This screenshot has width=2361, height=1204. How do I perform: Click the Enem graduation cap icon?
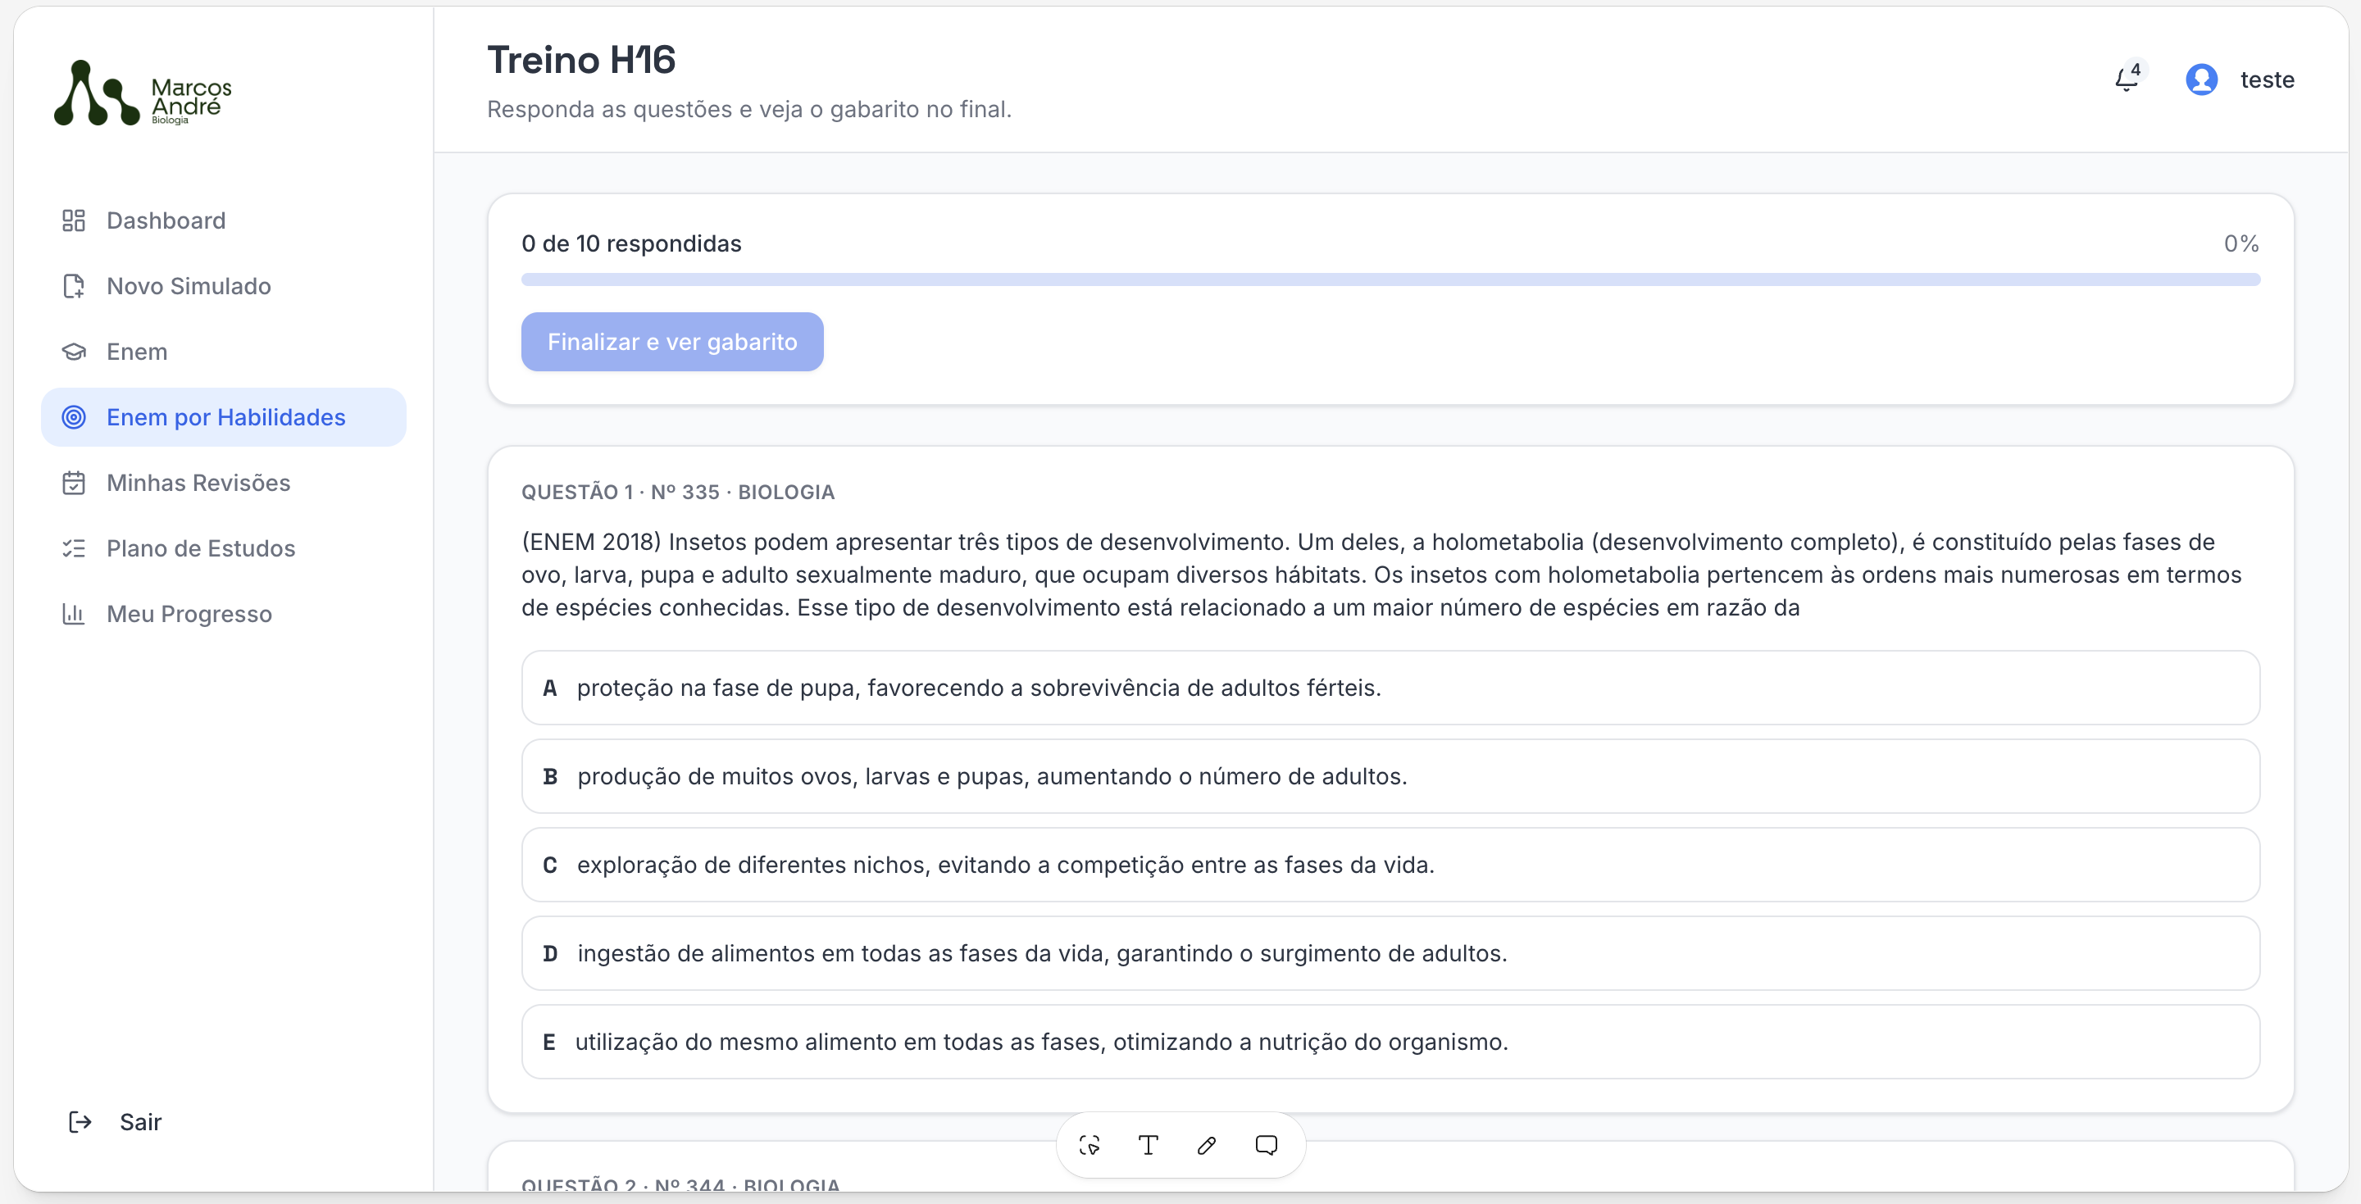coord(73,352)
